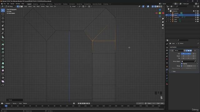Viewport: 200px width, 112px height.
Task: Hide the Light object in outliner
Action: click(x=196, y=19)
